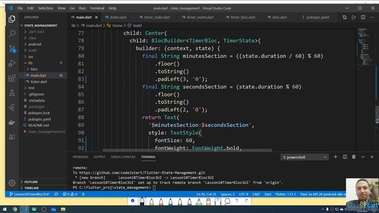Open the Go menu
Viewport: 379px width, 213px height.
72,8
